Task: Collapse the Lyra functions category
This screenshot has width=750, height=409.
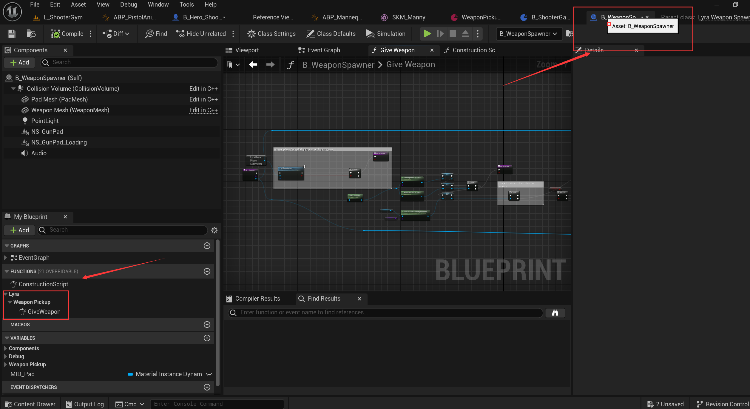Action: point(6,294)
